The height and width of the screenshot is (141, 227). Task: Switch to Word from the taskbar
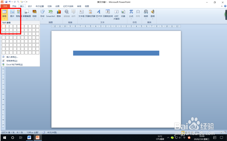[x=29, y=138]
